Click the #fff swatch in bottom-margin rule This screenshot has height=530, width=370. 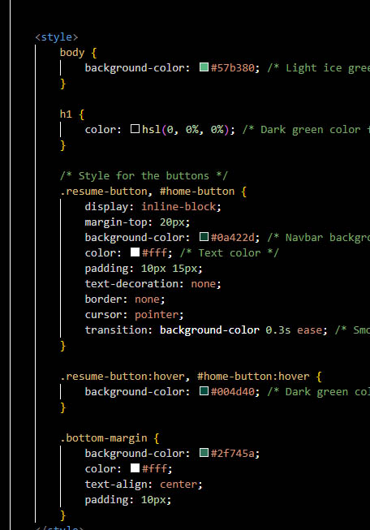tap(135, 468)
